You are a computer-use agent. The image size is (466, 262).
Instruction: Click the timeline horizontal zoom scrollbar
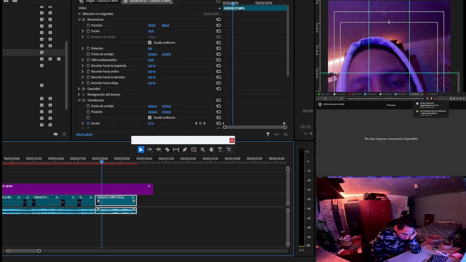click(24, 251)
